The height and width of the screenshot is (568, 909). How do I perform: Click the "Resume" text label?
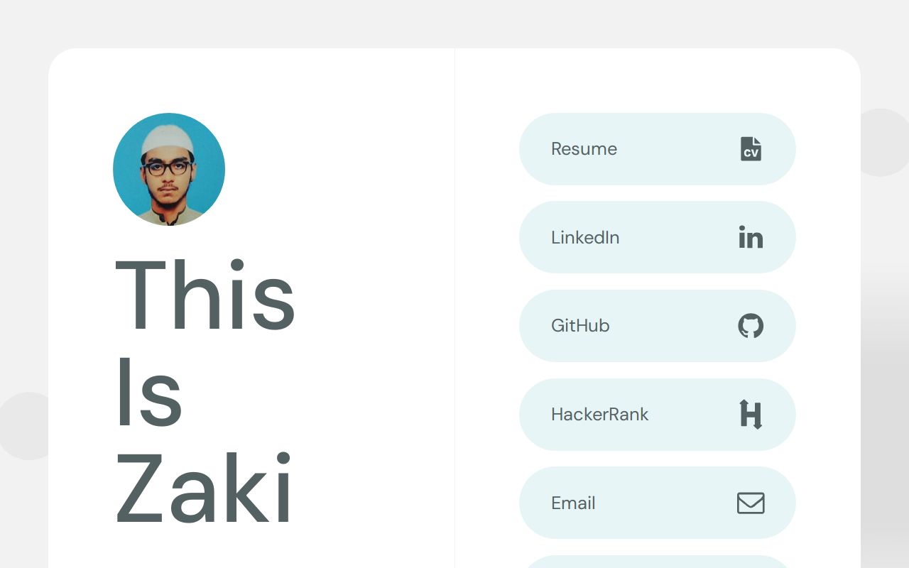[x=584, y=149]
